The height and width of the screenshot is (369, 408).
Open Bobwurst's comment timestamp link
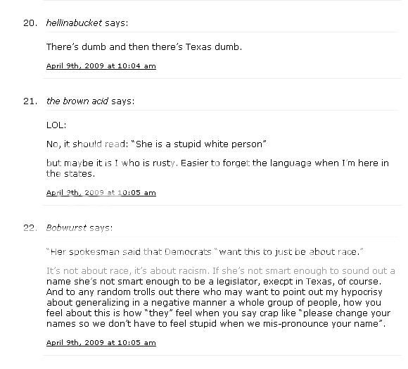pos(101,342)
